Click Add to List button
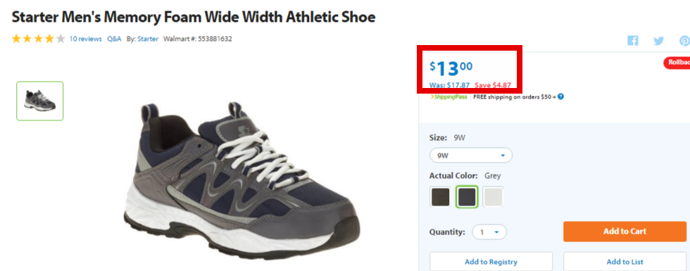 [625, 261]
